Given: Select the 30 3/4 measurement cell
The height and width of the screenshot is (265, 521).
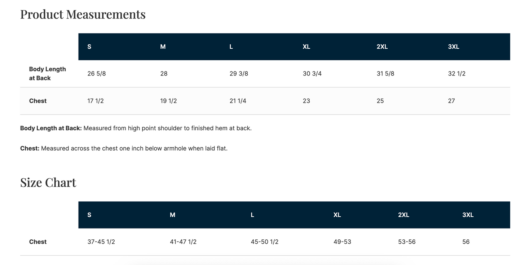Looking at the screenshot, I should tap(312, 74).
